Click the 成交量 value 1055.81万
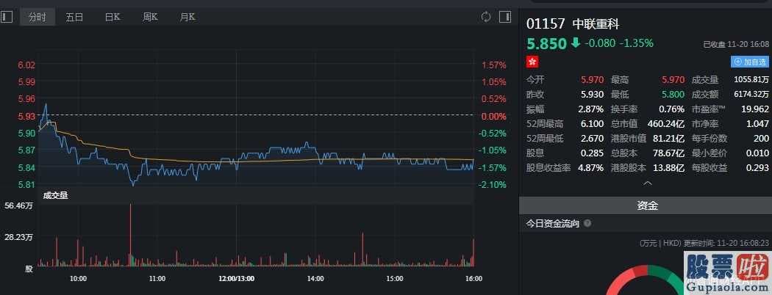Screen dimensions: 772x295 pyautogui.click(x=751, y=80)
